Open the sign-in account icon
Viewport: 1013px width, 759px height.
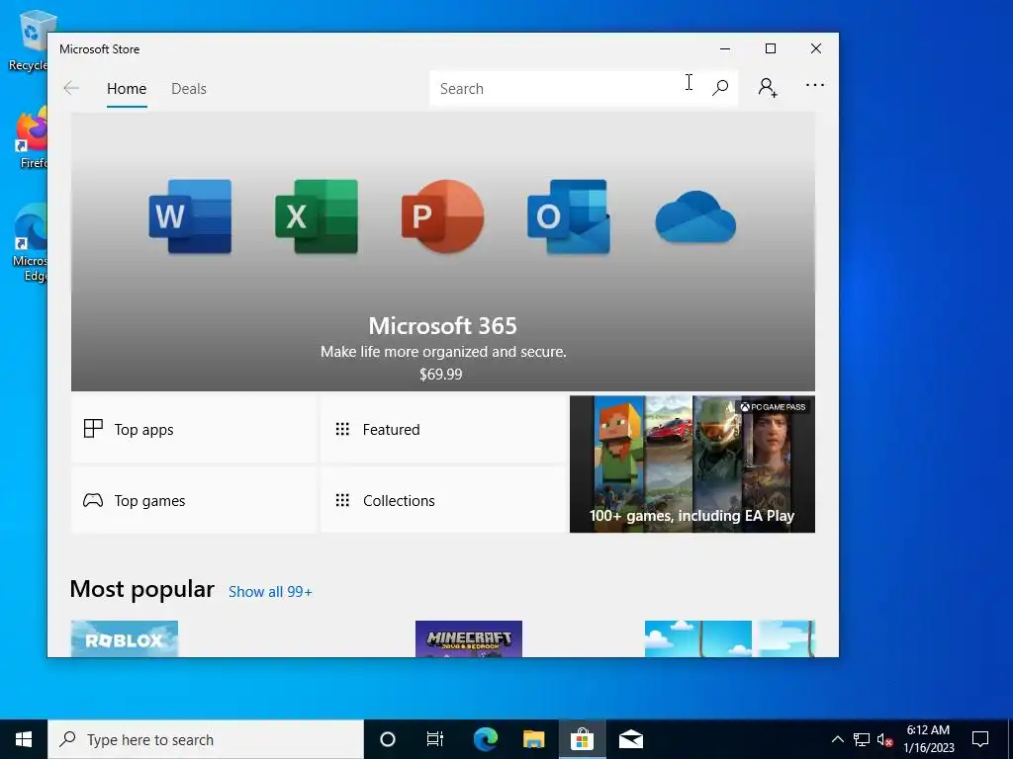(x=768, y=87)
